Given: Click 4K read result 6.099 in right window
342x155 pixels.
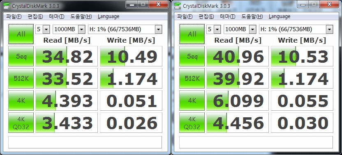Looking at the screenshot, I should tap(238, 100).
